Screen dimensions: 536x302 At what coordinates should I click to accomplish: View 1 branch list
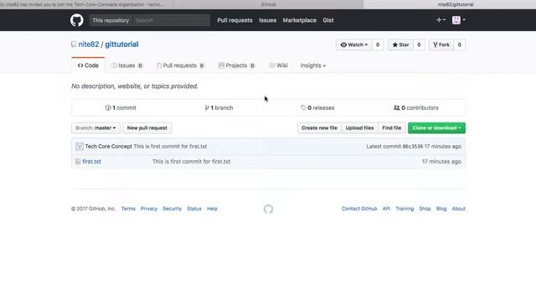[219, 108]
